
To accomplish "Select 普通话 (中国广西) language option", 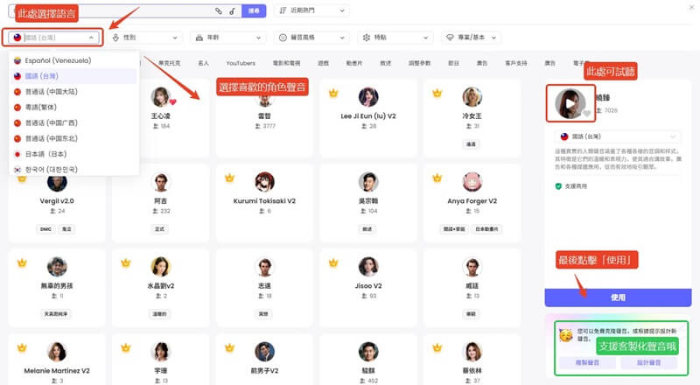I will point(73,122).
